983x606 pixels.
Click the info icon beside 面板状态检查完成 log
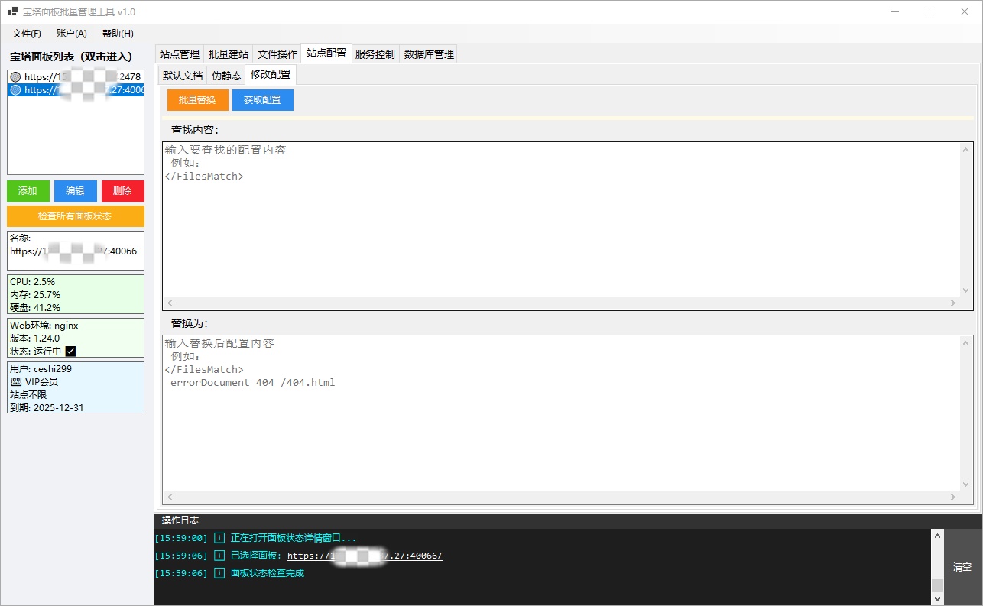tap(219, 573)
